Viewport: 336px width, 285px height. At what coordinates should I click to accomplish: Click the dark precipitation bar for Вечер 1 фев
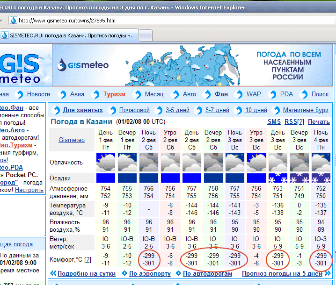[x=127, y=178]
